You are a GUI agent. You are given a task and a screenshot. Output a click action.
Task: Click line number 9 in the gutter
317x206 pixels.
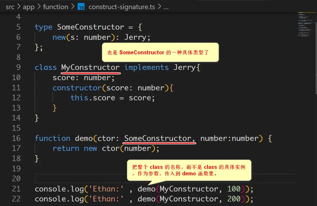(x=18, y=67)
